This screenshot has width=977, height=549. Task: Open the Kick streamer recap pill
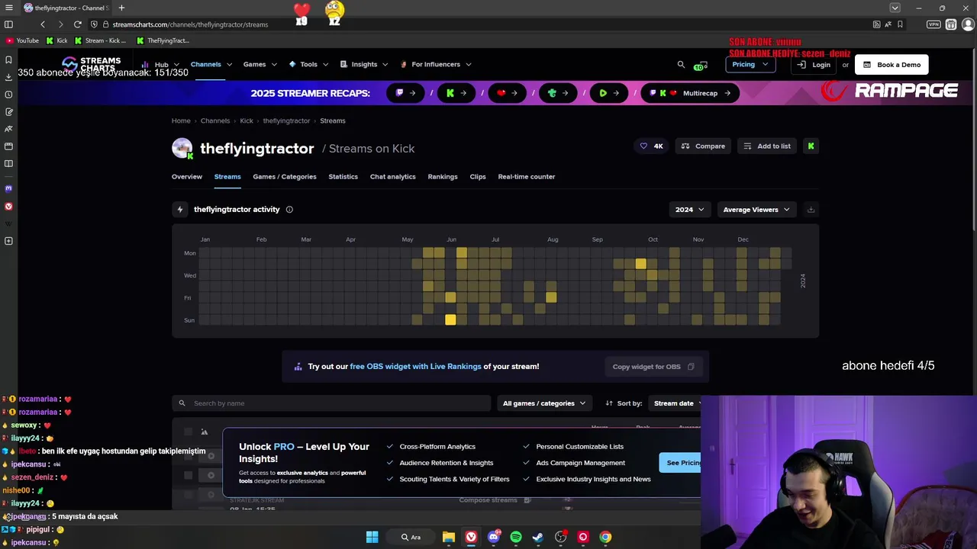(456, 93)
